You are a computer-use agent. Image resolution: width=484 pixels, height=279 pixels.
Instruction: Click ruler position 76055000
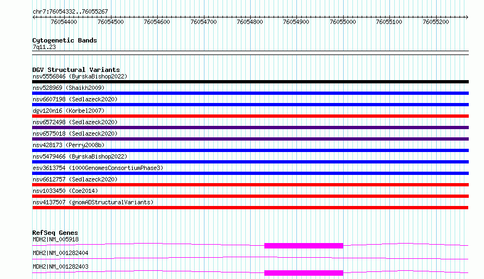pos(343,22)
